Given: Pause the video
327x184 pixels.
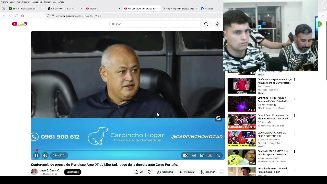Looking at the screenshot, I should click(x=36, y=155).
